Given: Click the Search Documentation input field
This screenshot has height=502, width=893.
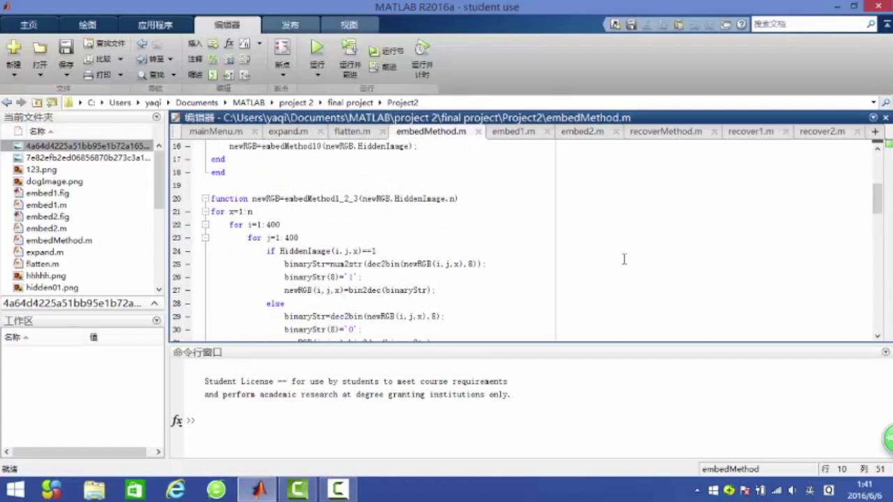Looking at the screenshot, I should [x=808, y=24].
